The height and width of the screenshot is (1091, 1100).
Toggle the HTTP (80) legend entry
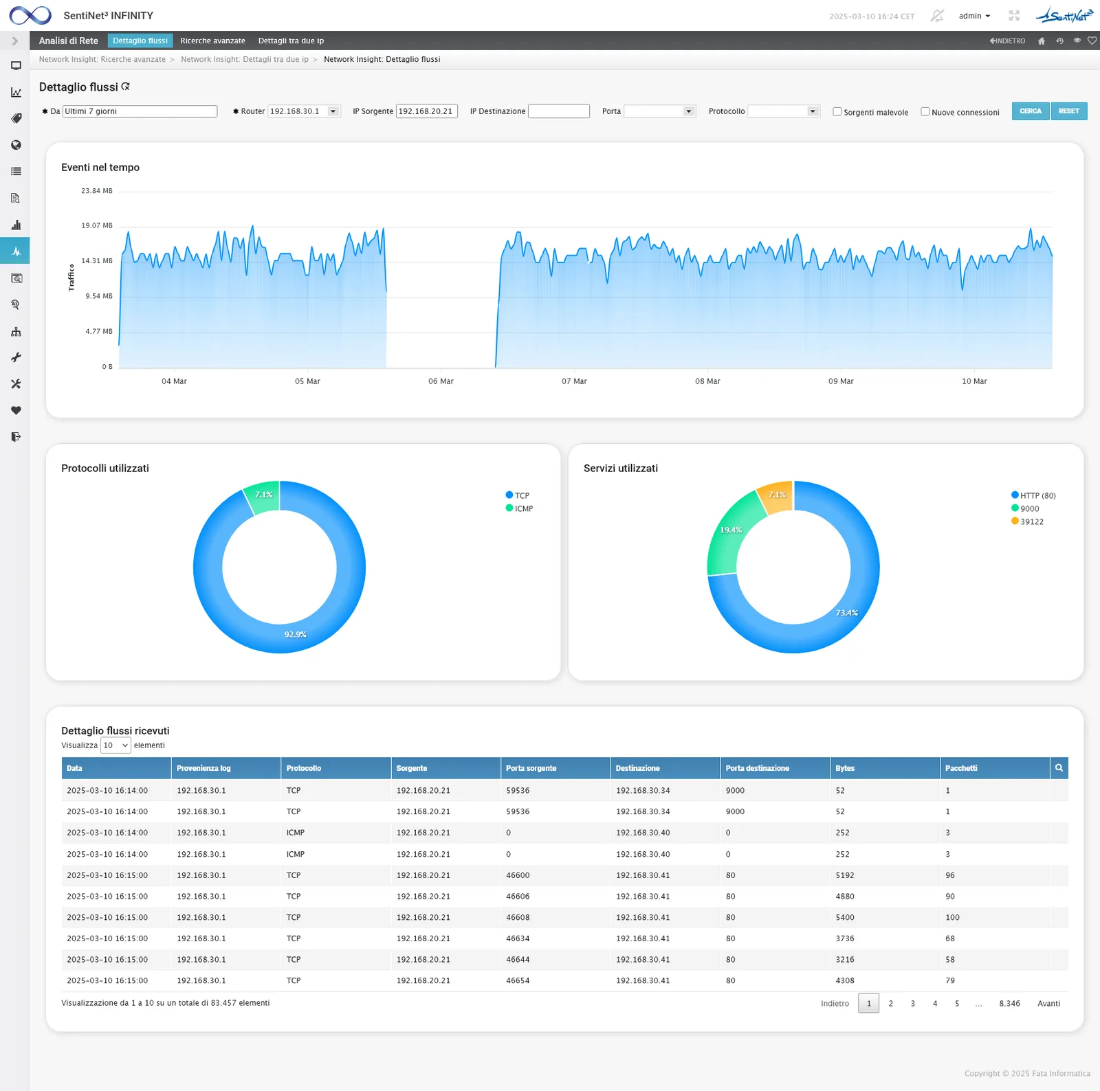(x=1033, y=495)
